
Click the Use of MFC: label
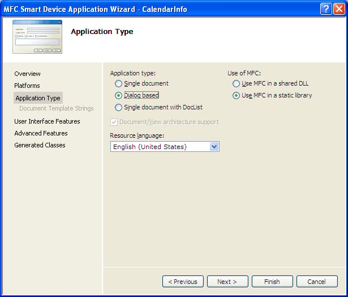click(x=244, y=73)
